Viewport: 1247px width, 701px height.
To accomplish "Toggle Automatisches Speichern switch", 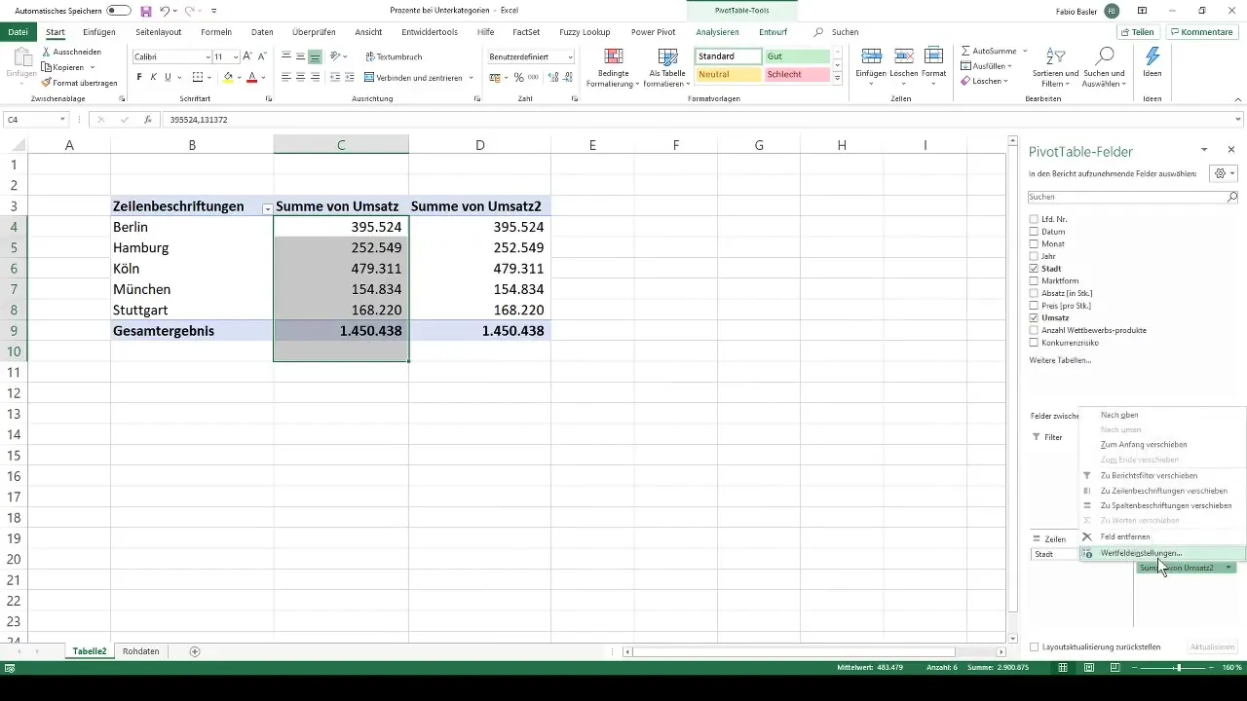I will pos(119,10).
